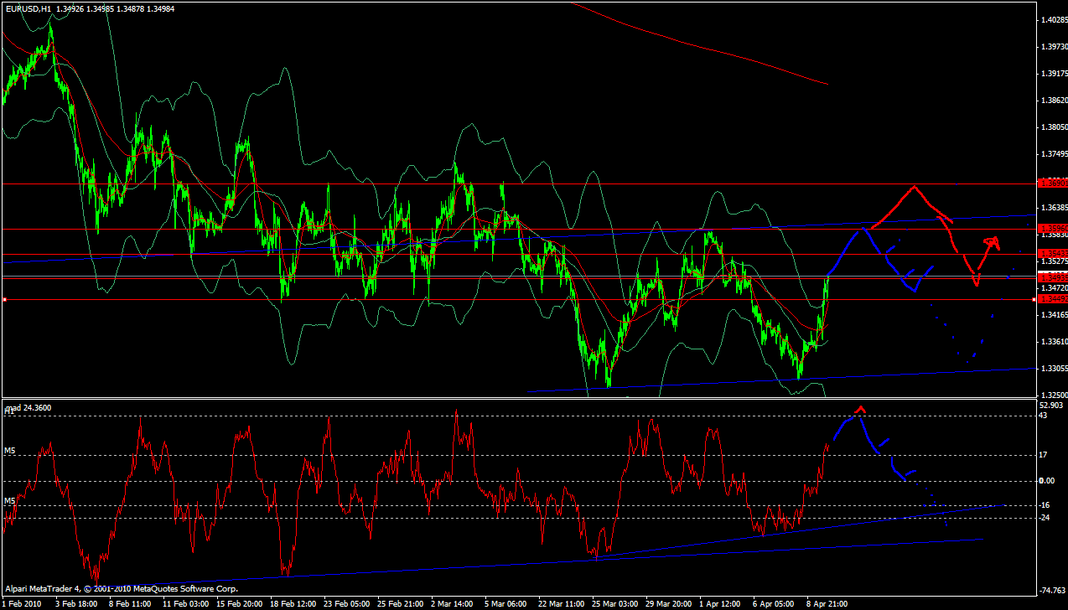Click the 0.00 indicator level value

coord(1047,481)
